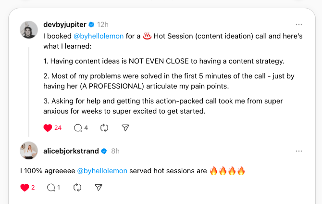The width and height of the screenshot is (322, 204).
Task: Unlike alicebjorkstrand's reply via heart icon
Action: pos(25,188)
